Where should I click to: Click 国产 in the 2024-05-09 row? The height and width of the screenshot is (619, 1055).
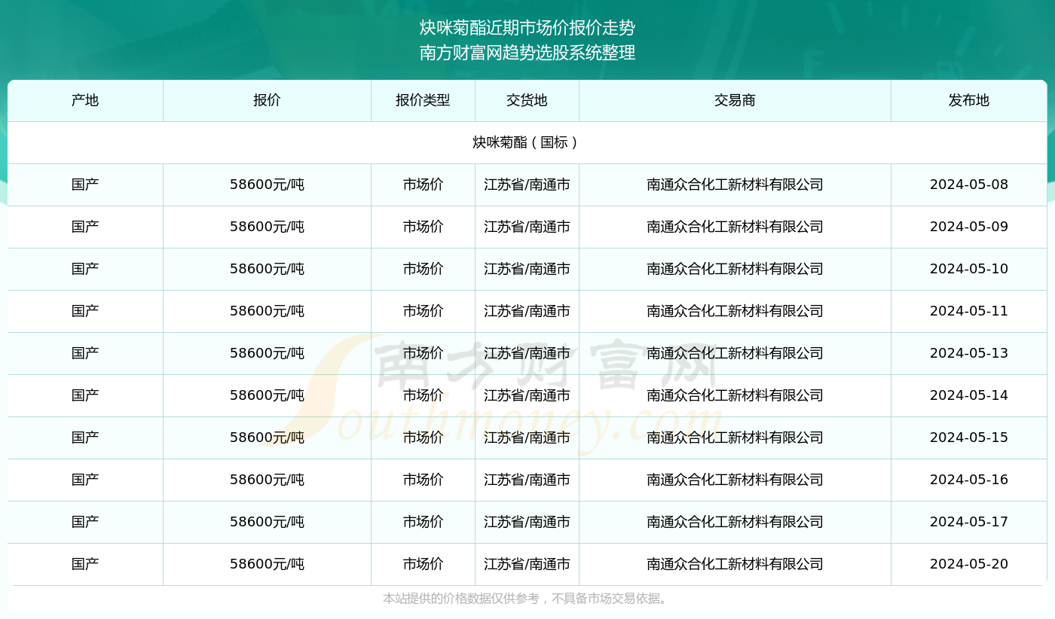85,227
